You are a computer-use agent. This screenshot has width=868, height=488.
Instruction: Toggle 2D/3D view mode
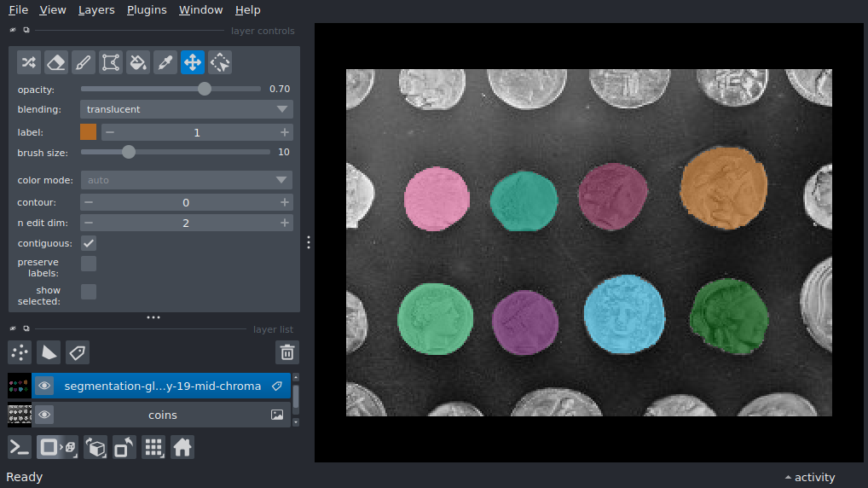[x=58, y=447]
